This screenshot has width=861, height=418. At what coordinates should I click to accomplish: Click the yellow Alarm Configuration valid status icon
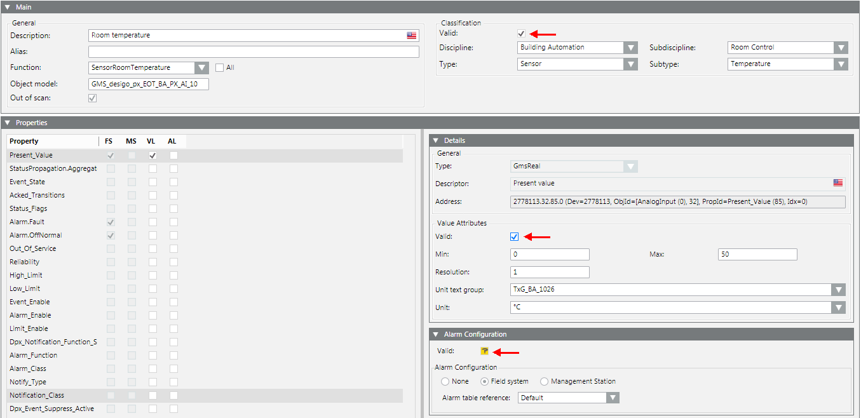click(485, 351)
